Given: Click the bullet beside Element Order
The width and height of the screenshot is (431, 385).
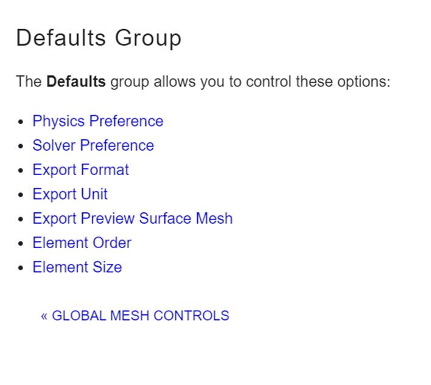Looking at the screenshot, I should (21, 243).
